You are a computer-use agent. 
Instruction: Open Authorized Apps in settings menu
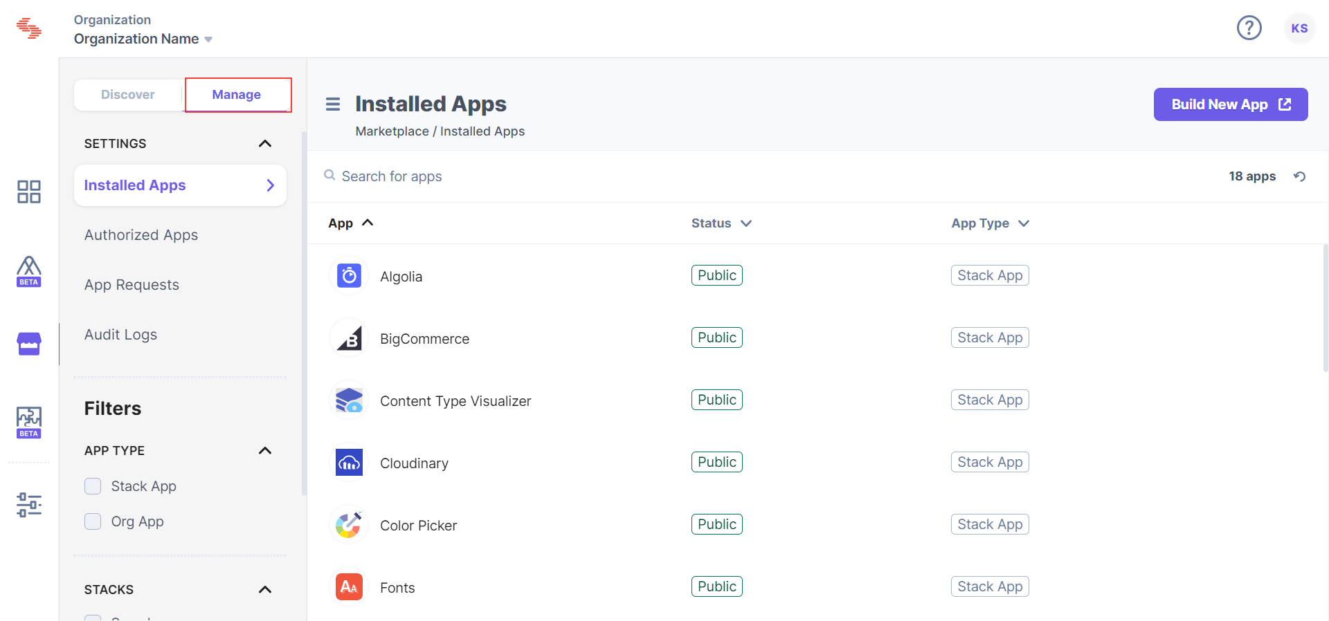coord(141,235)
